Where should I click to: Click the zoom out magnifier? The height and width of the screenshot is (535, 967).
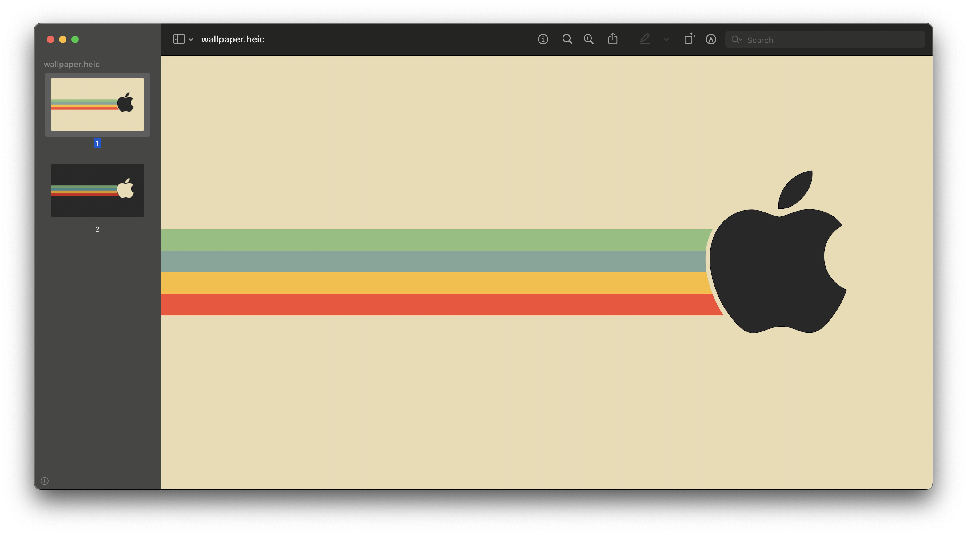pos(567,39)
